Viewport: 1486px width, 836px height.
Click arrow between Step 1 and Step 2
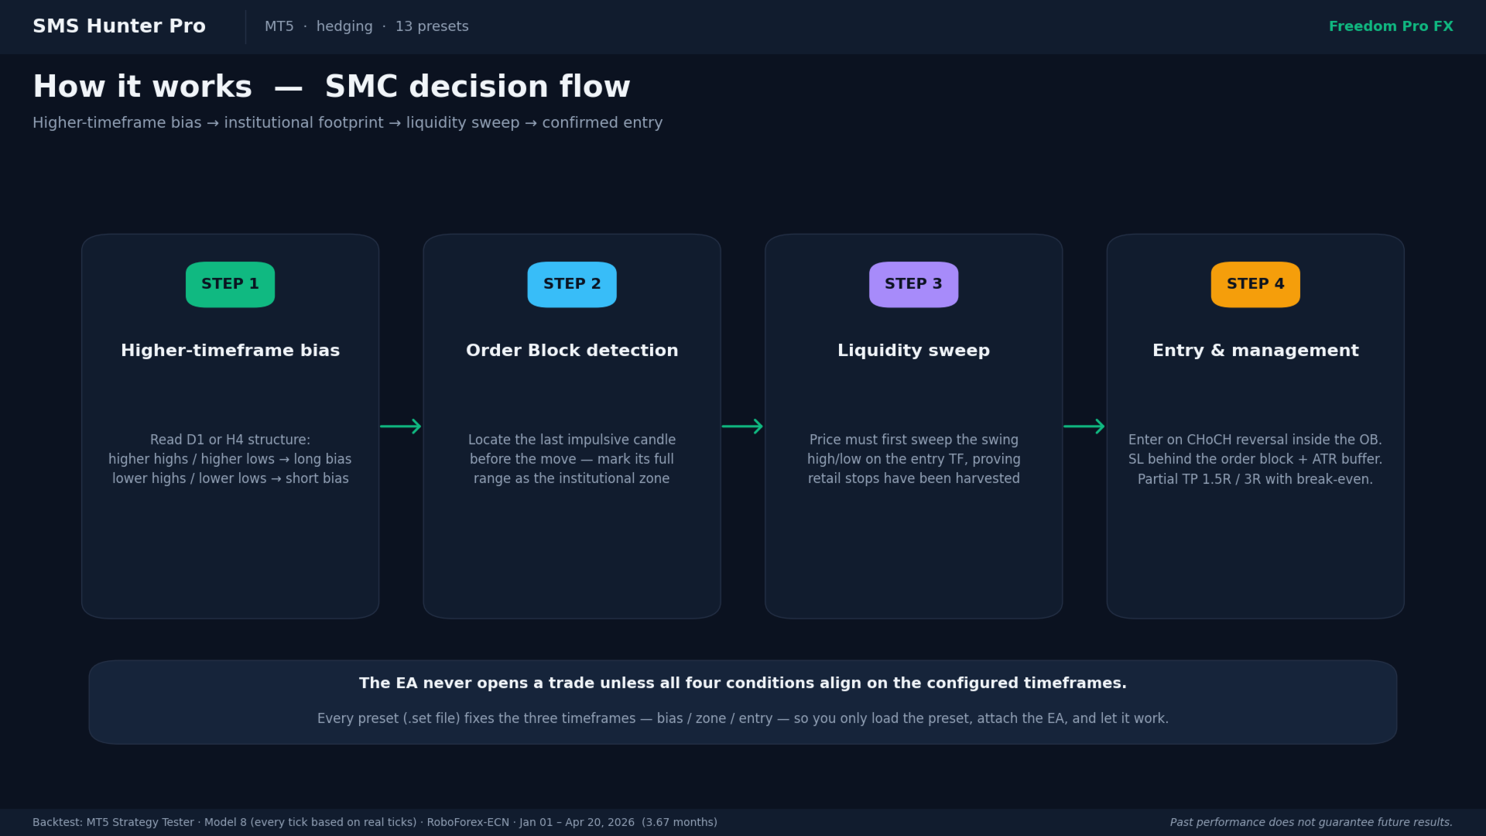[x=401, y=427]
